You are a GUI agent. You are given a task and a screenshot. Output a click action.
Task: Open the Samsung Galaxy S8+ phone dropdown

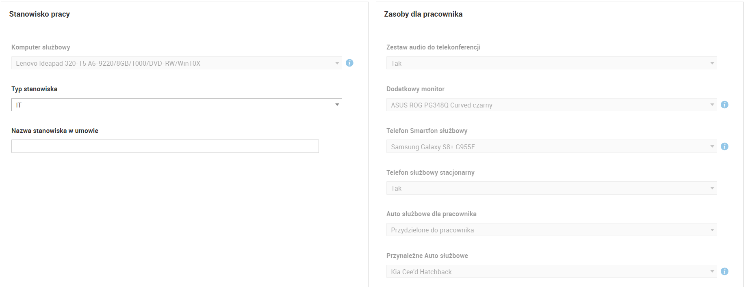[x=551, y=146]
